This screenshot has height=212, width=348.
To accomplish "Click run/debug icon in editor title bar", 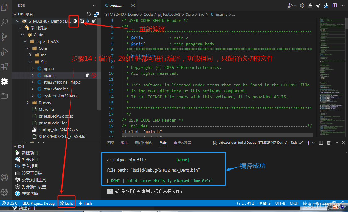I will pyautogui.click(x=290, y=6).
